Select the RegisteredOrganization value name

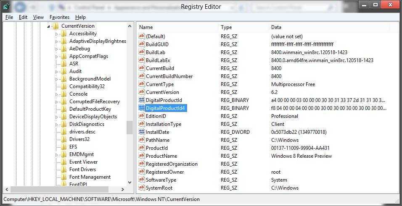click(172, 164)
